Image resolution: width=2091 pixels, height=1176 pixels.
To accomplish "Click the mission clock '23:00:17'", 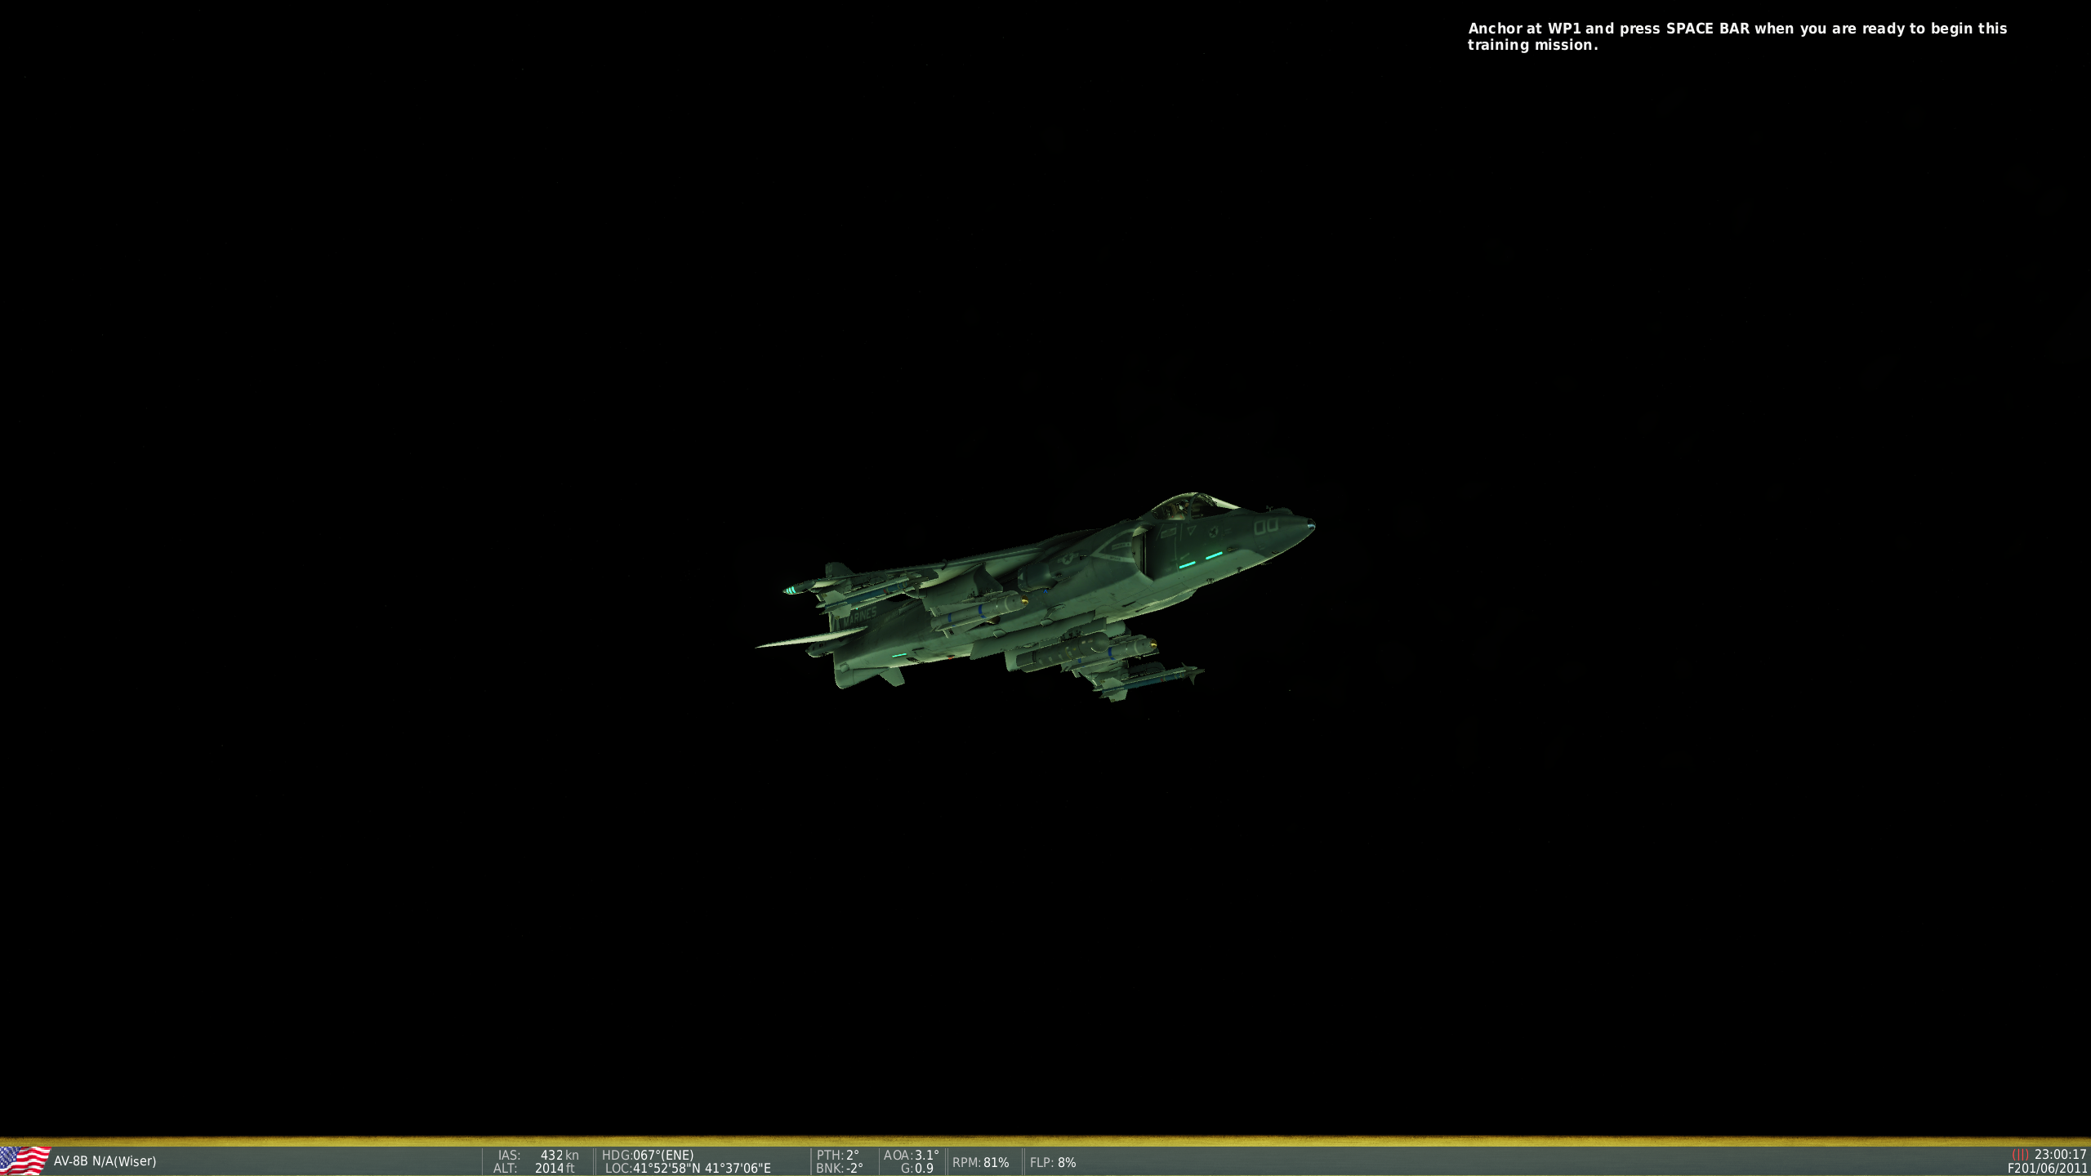I will tap(2061, 1154).
